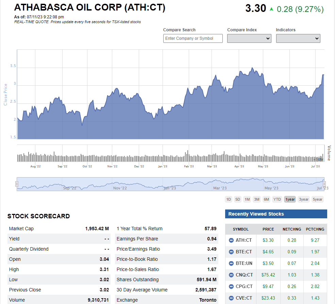Remove BTE:UN using its minus icon

pyautogui.click(x=231, y=264)
